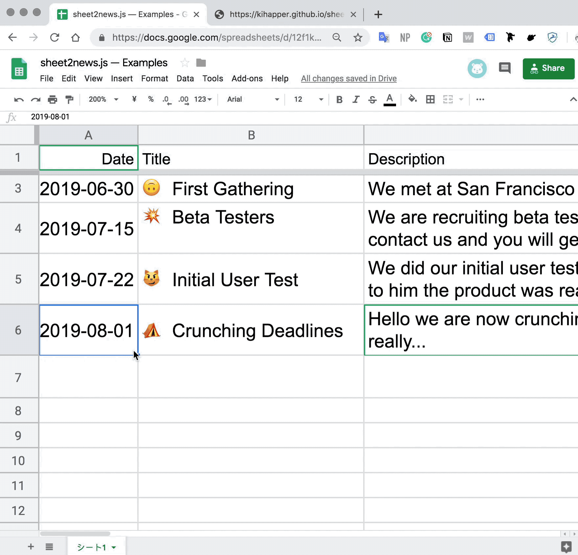Open the Explore button in bottom corner
The height and width of the screenshot is (555, 578).
pos(566,547)
